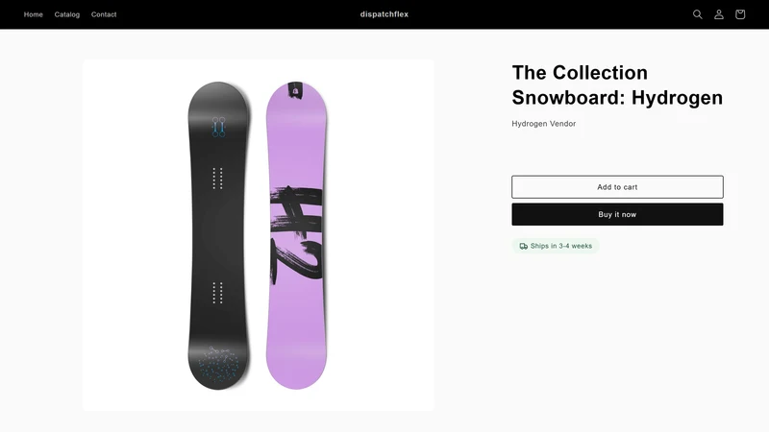Open the shopping cart bag icon
The width and height of the screenshot is (769, 432).
(x=740, y=14)
